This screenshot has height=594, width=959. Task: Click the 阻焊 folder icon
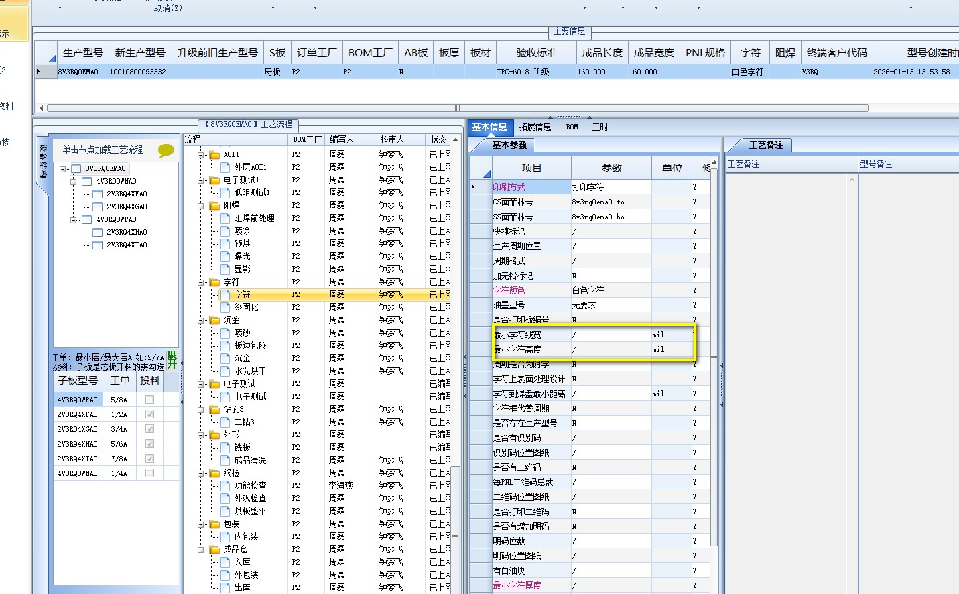pyautogui.click(x=214, y=206)
